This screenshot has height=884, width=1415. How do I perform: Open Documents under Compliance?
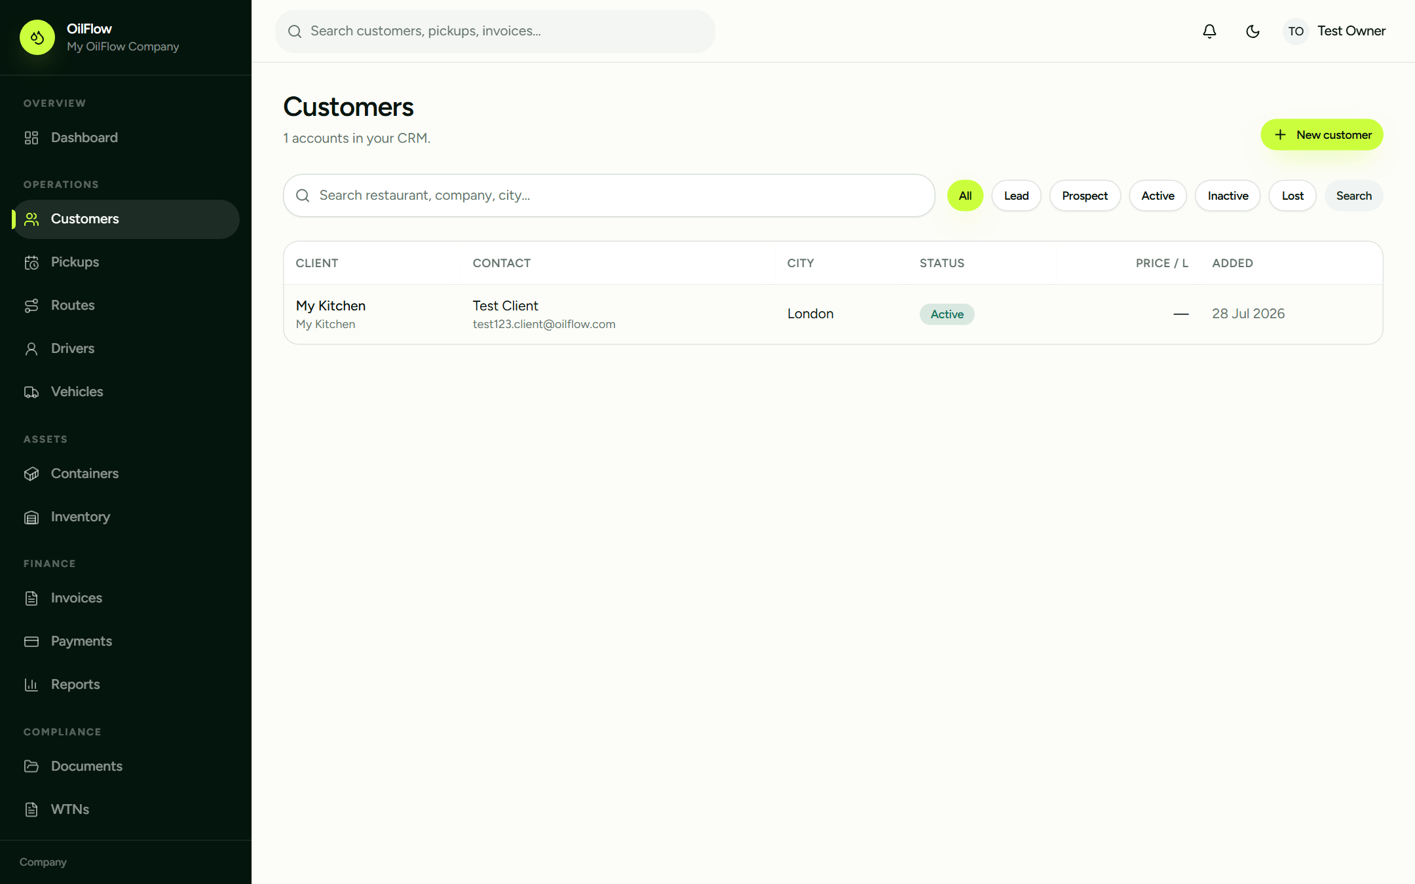pyautogui.click(x=126, y=766)
